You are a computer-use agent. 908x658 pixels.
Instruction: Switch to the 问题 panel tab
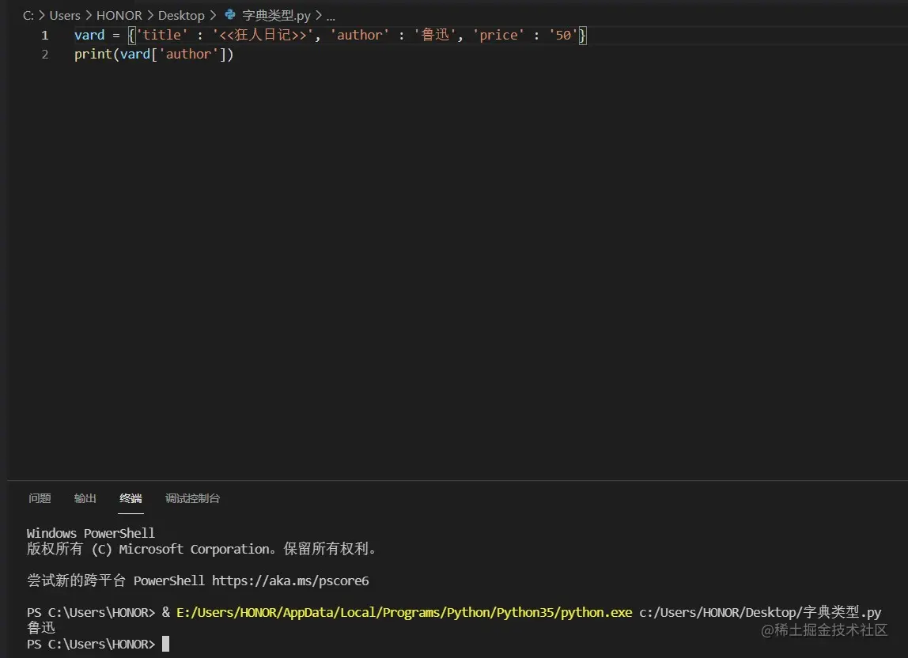click(x=40, y=498)
